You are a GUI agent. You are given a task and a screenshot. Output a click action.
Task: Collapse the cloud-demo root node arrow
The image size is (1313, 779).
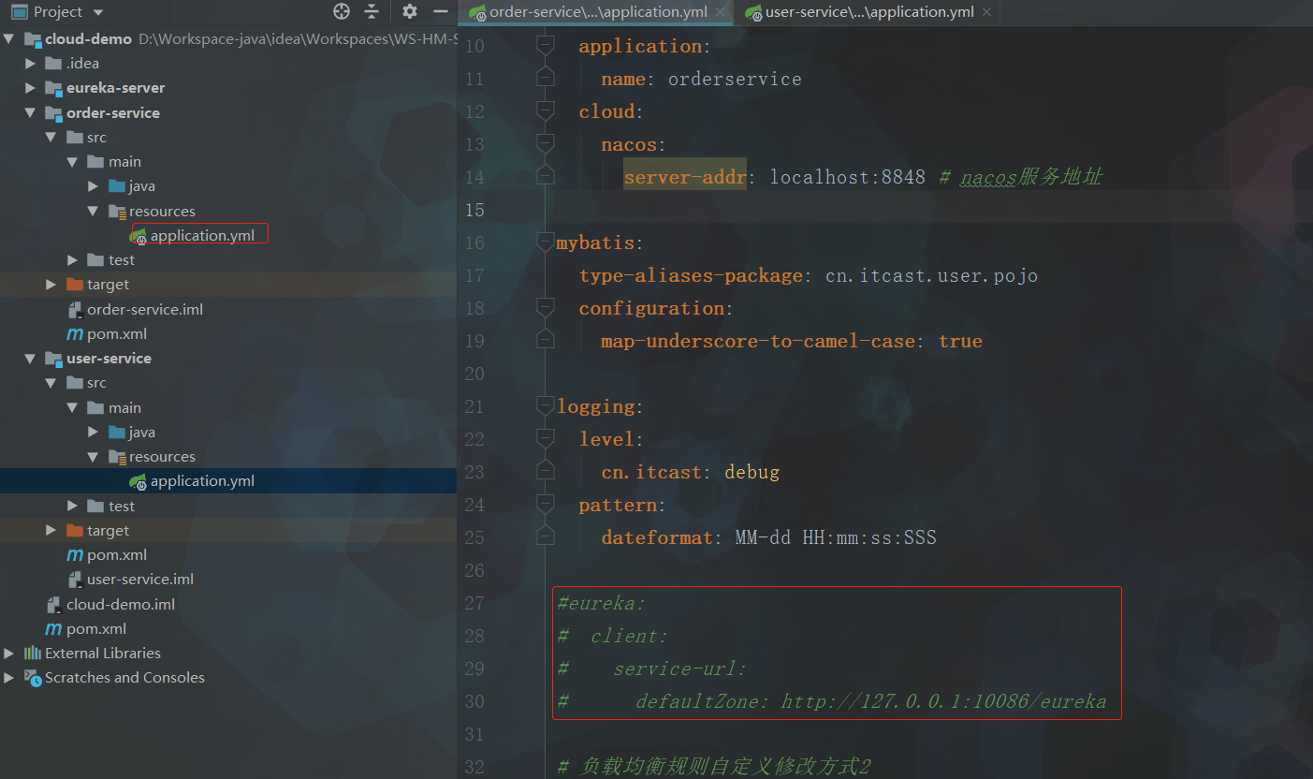point(10,39)
